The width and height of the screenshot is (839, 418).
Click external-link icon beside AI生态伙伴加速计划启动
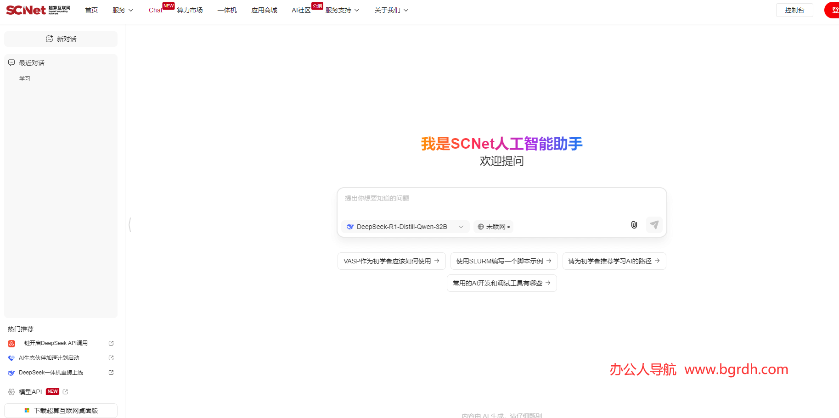pos(111,358)
